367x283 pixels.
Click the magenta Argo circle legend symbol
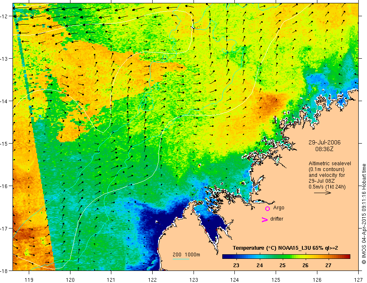267,209
